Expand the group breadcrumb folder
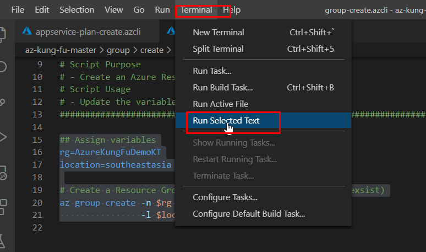The height and width of the screenshot is (252, 426). click(x=118, y=50)
